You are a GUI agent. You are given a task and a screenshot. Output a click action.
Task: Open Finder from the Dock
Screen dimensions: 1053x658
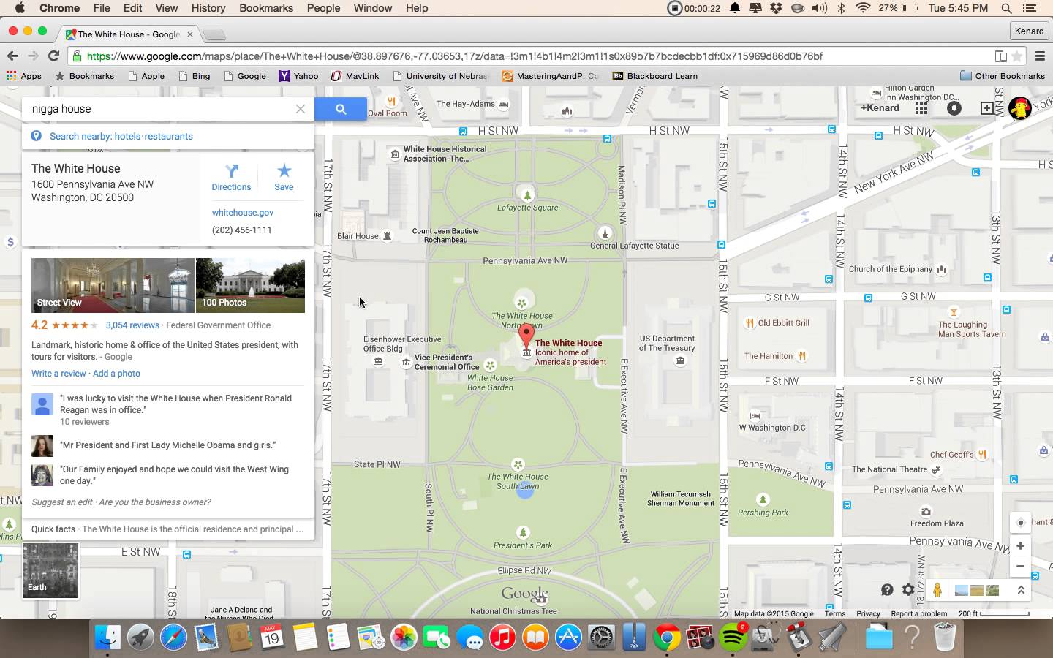[x=108, y=638]
